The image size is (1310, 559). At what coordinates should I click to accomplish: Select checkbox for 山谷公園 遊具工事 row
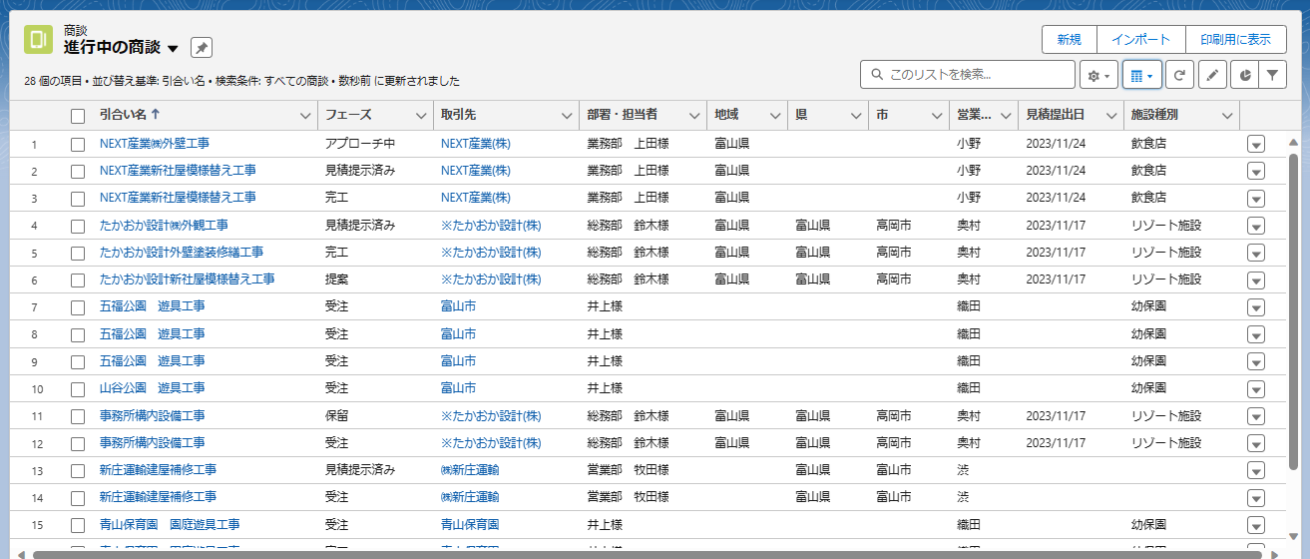pyautogui.click(x=78, y=388)
